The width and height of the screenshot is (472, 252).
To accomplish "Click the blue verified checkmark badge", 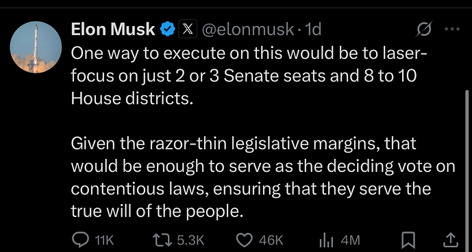I will click(x=167, y=29).
